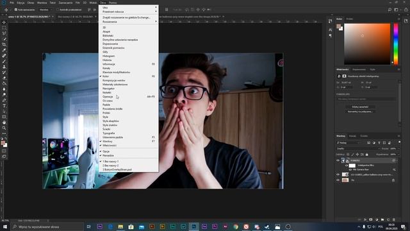Add a layer mask from Layers panel footer

(371, 219)
